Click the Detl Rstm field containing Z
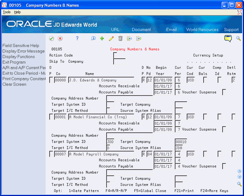The width and height of the screenshot is (244, 196). pyautogui.click(x=233, y=80)
